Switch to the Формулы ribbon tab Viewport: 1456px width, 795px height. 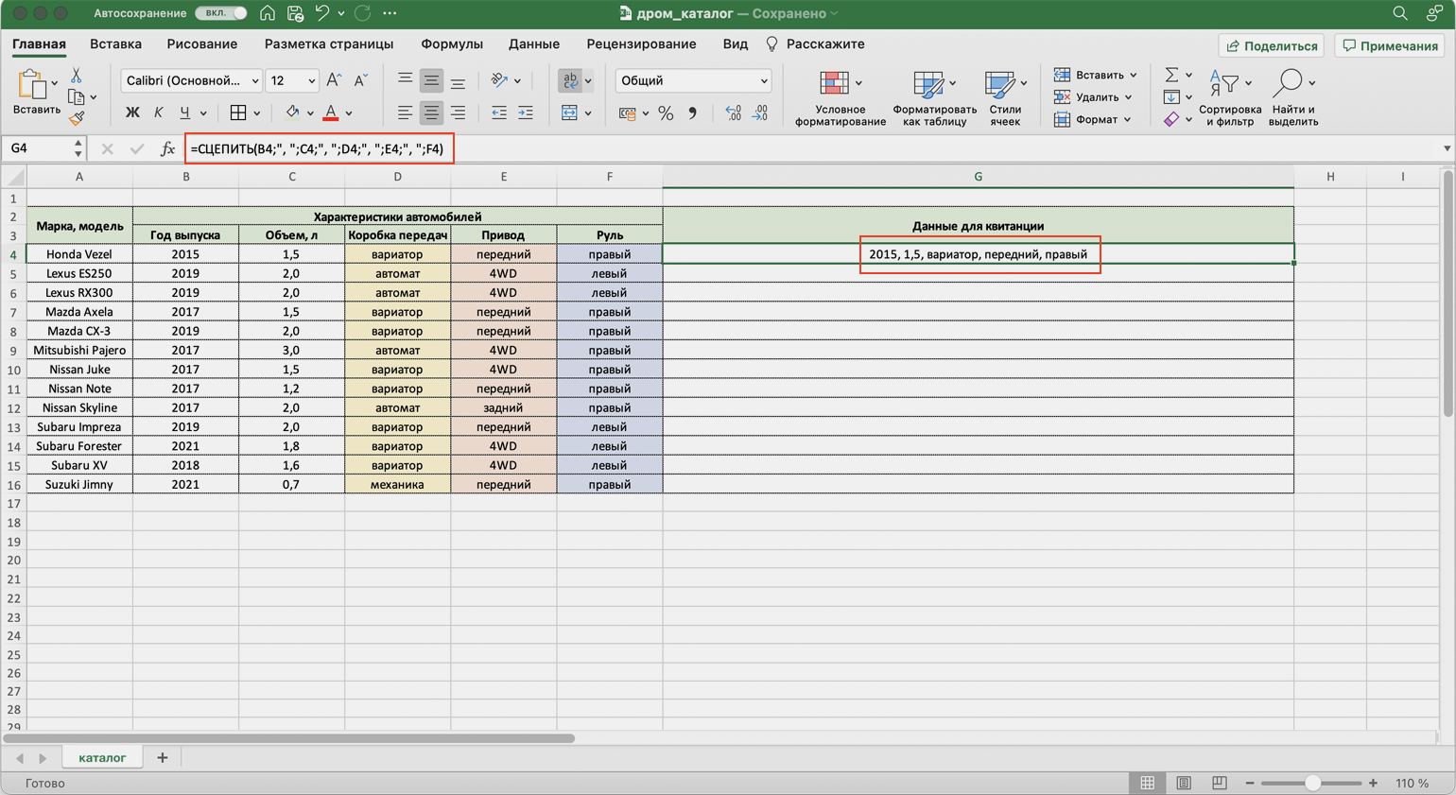451,44
